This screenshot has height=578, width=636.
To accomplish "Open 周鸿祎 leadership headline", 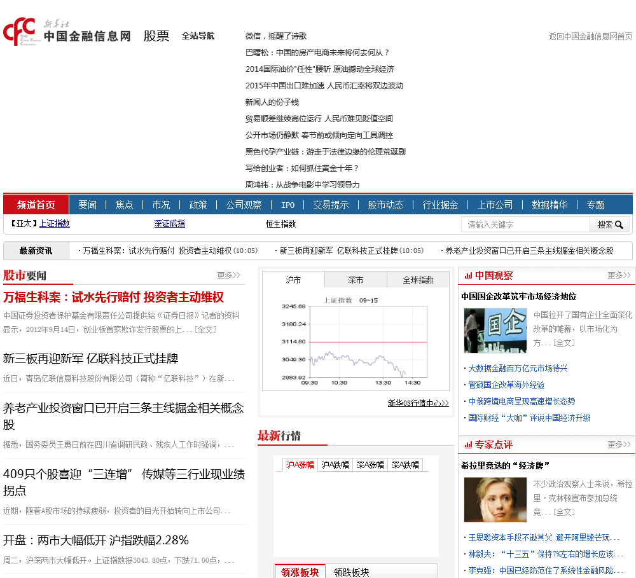I will 302,185.
